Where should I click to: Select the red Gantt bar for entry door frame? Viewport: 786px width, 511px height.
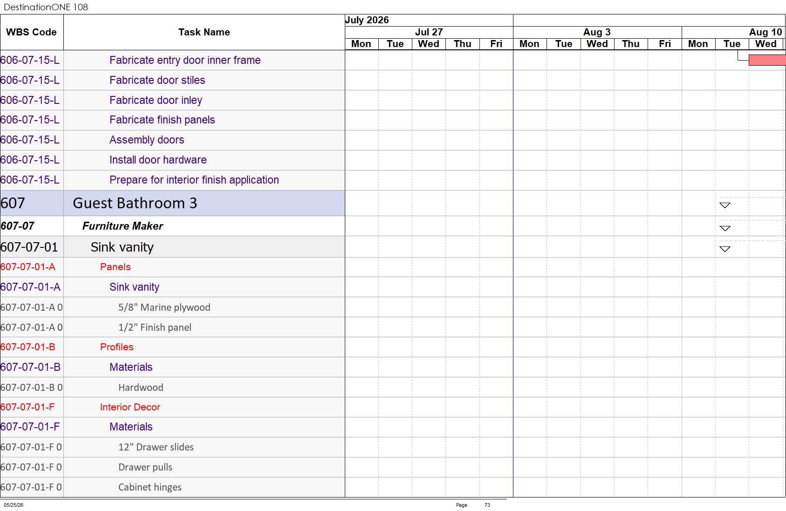click(x=767, y=60)
